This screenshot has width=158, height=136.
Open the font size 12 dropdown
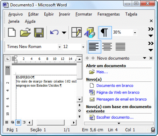click(x=83, y=47)
